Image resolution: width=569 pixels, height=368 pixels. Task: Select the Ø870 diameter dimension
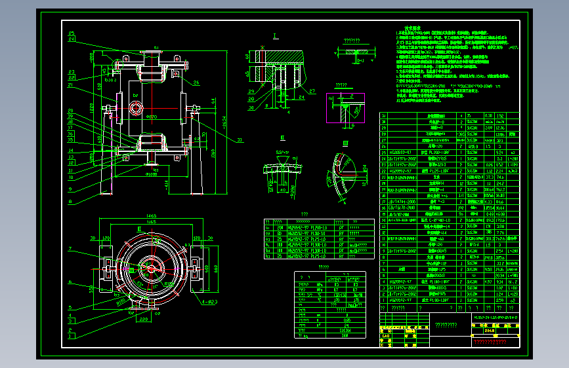pyautogui.click(x=152, y=117)
